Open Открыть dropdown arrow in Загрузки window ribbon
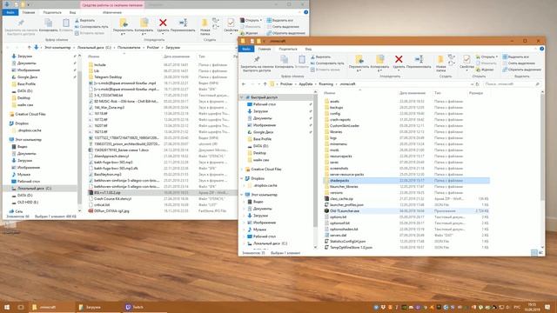557x313 pixels. tap(261, 20)
